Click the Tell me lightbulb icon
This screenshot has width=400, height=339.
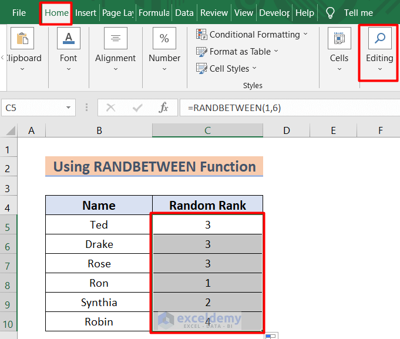tap(330, 13)
